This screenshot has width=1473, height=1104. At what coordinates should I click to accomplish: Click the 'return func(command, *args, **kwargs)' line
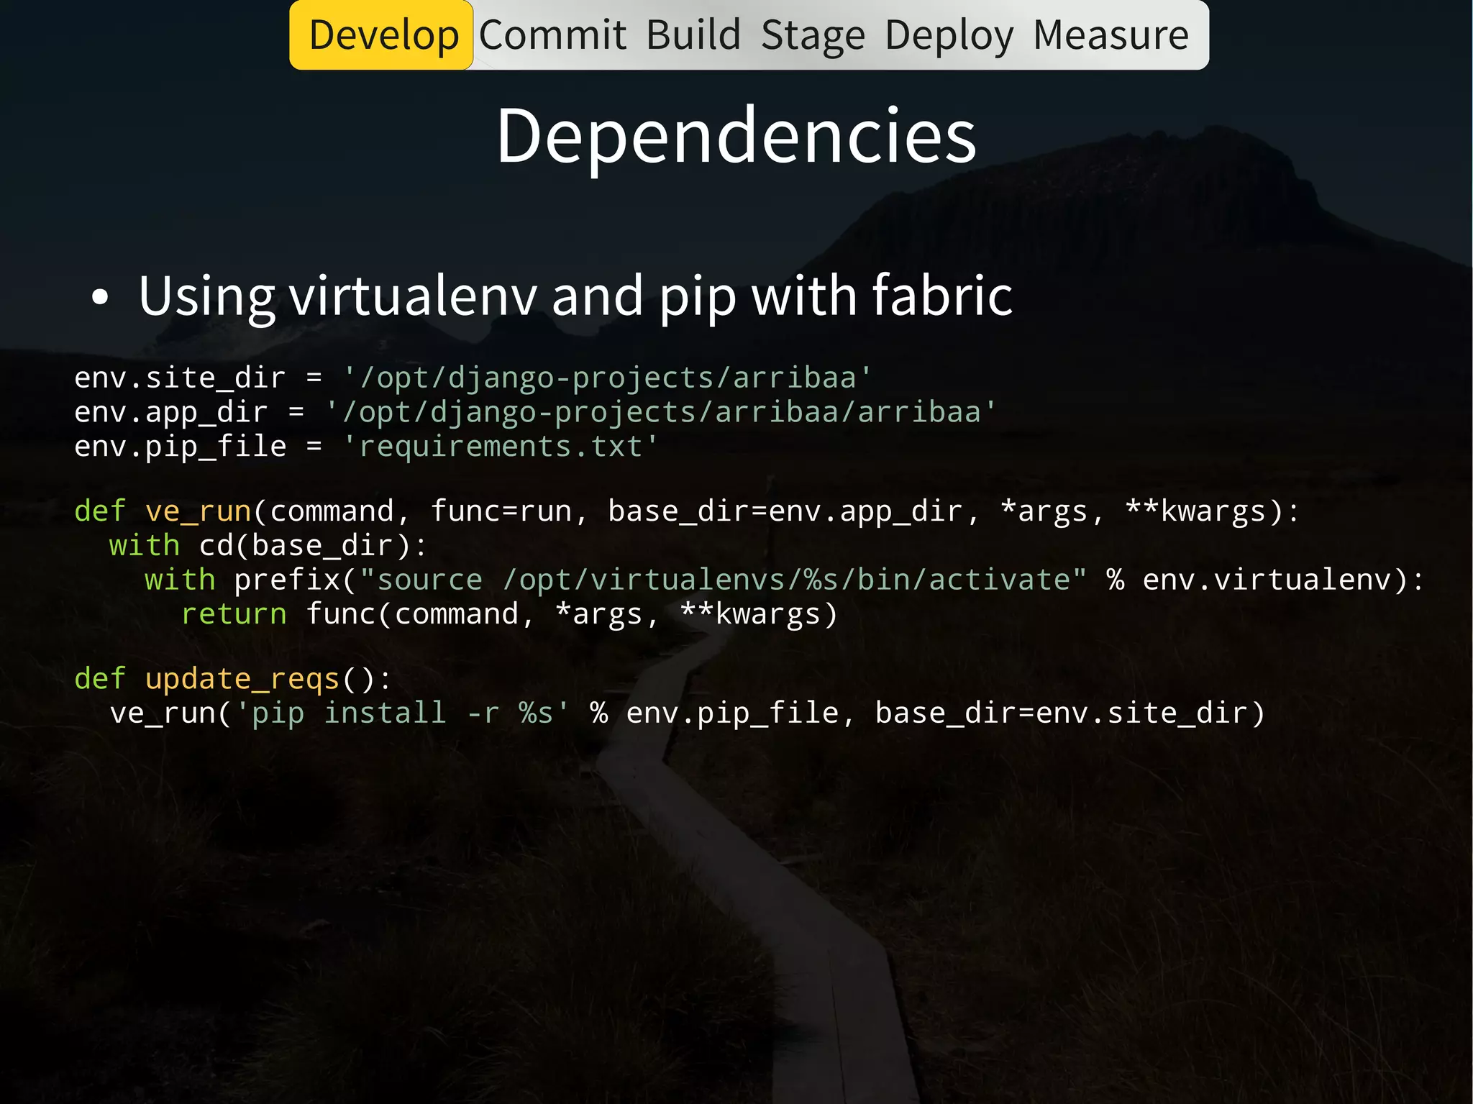pos(509,615)
